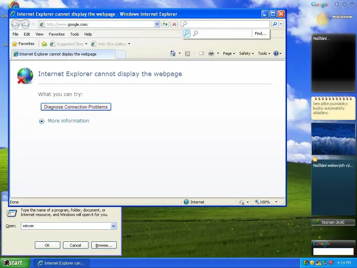The width and height of the screenshot is (357, 268).
Task: Click the grey RSS Feeds icon
Action: click(187, 53)
